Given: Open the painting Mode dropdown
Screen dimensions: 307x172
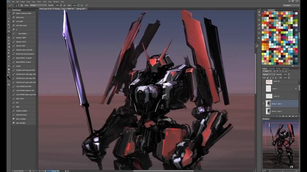Looking at the screenshot, I should pos(38,5).
